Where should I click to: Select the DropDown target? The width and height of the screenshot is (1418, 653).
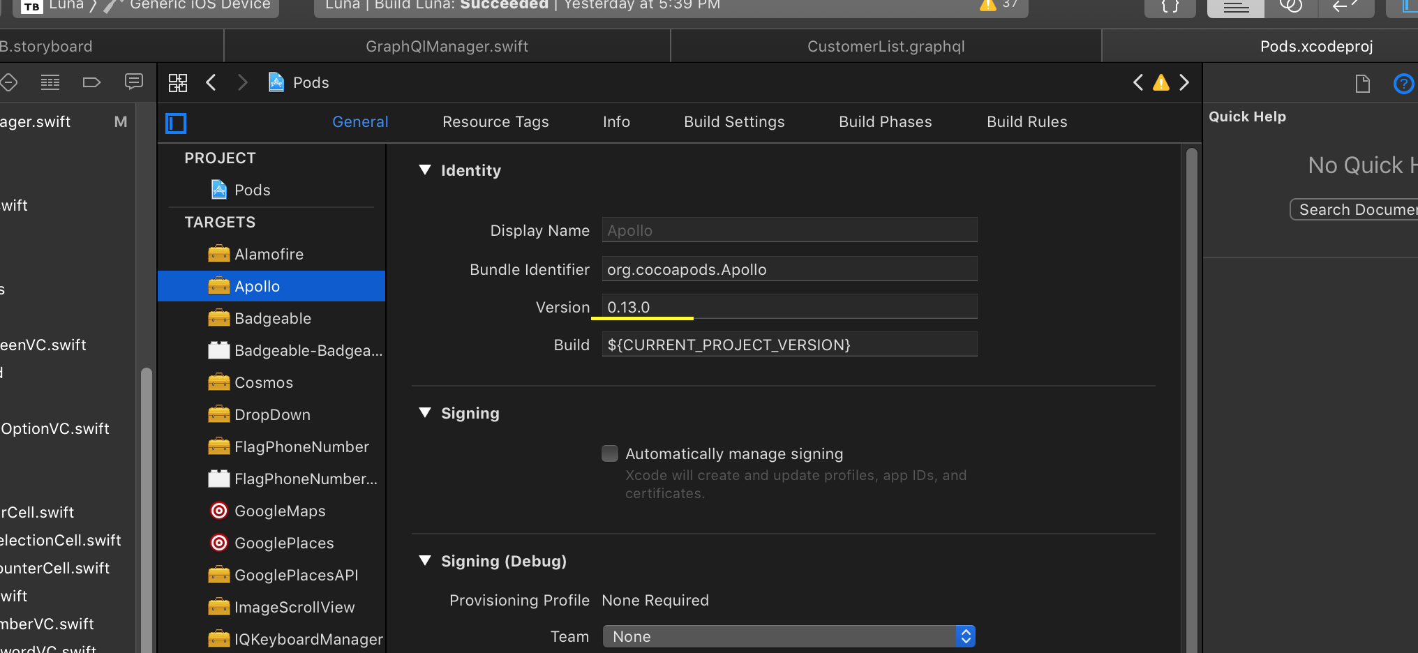(x=271, y=414)
